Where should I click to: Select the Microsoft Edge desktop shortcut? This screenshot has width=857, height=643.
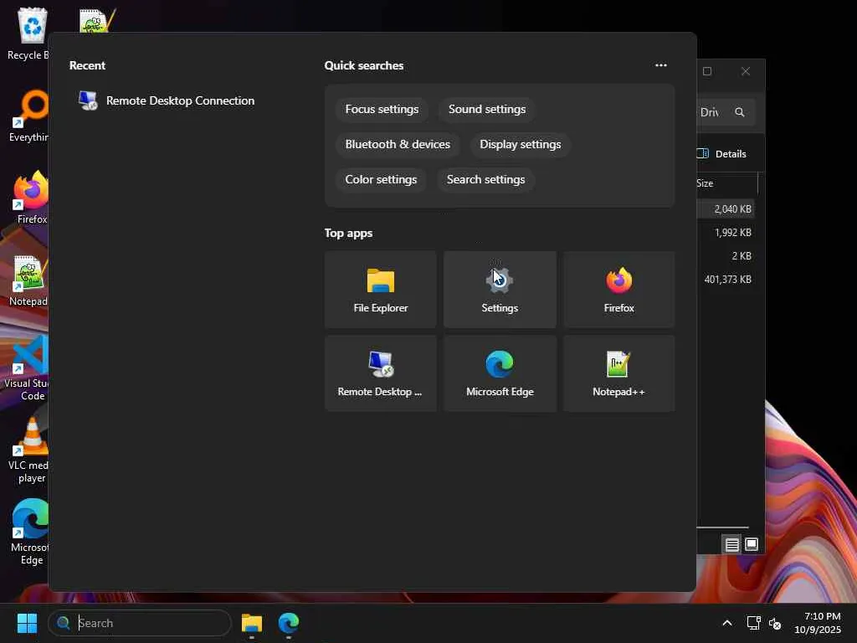point(29,532)
